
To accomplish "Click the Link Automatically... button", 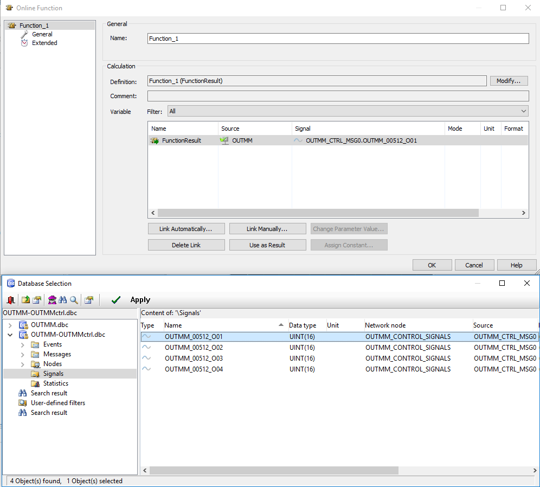I will click(x=187, y=229).
